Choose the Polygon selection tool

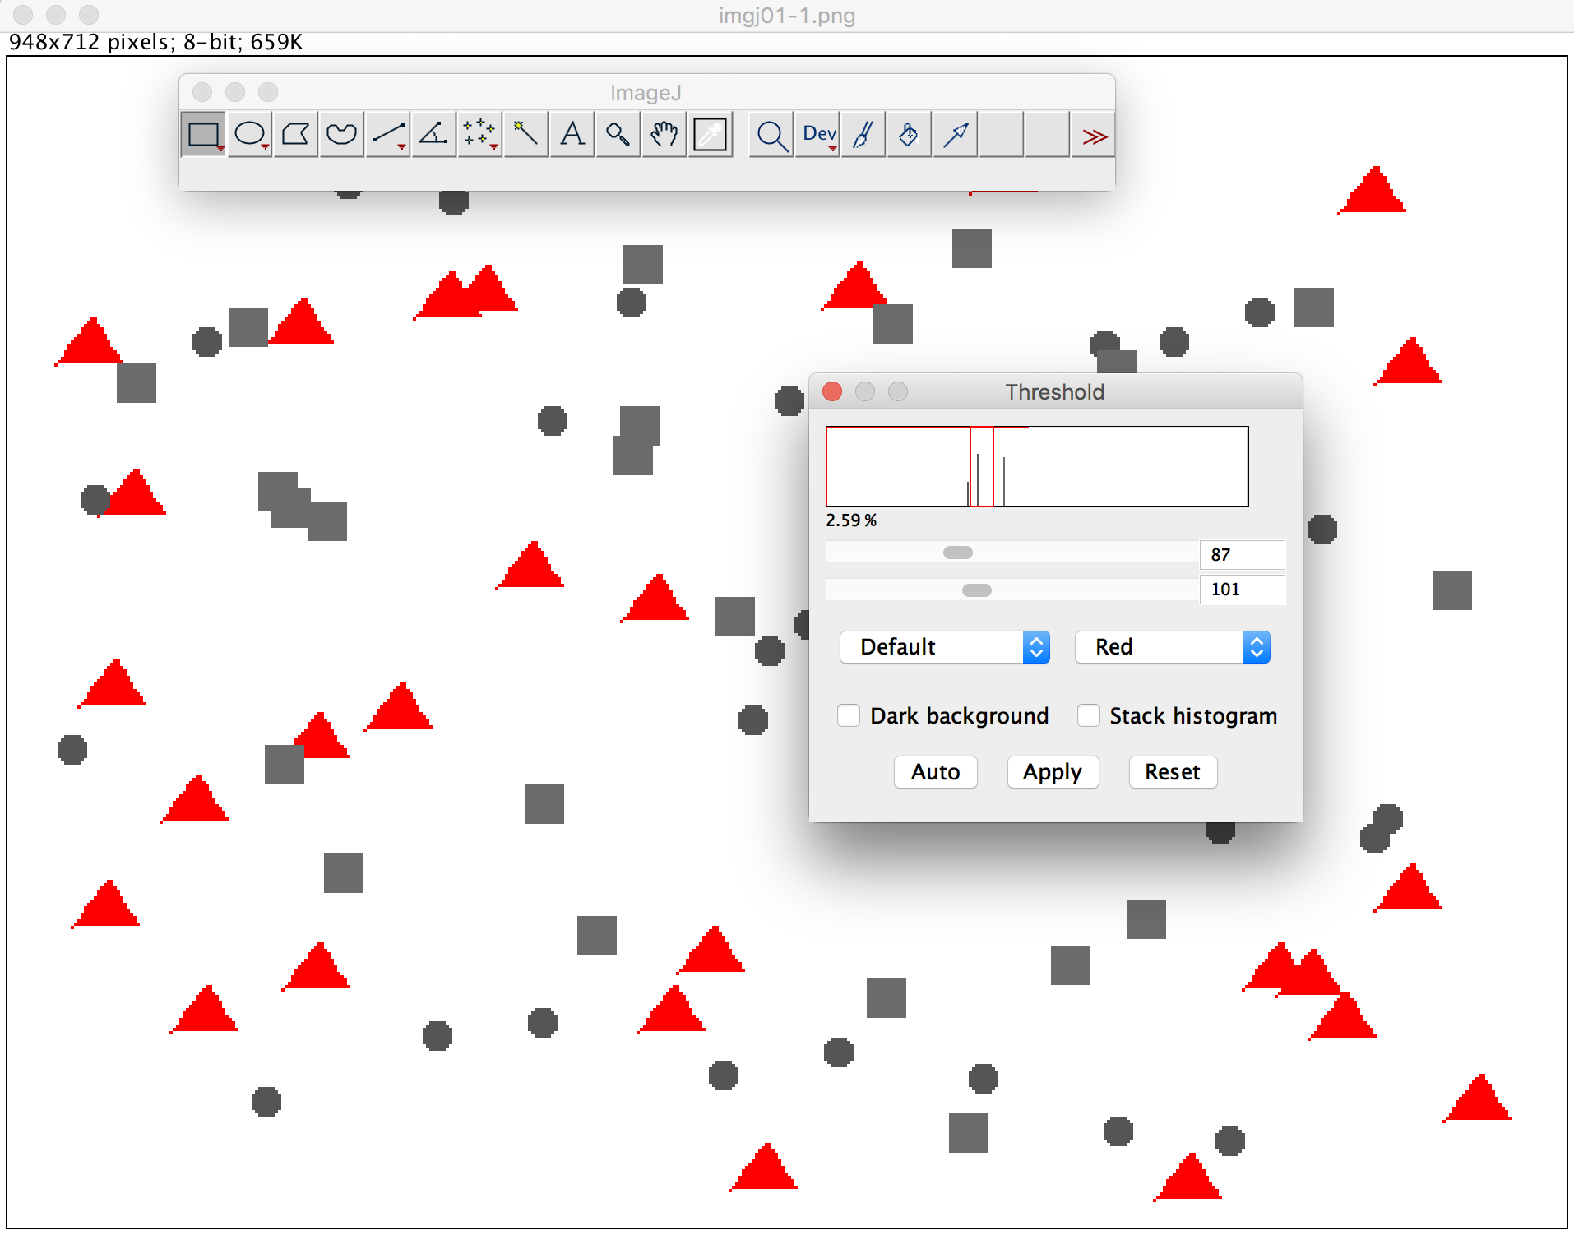(295, 135)
